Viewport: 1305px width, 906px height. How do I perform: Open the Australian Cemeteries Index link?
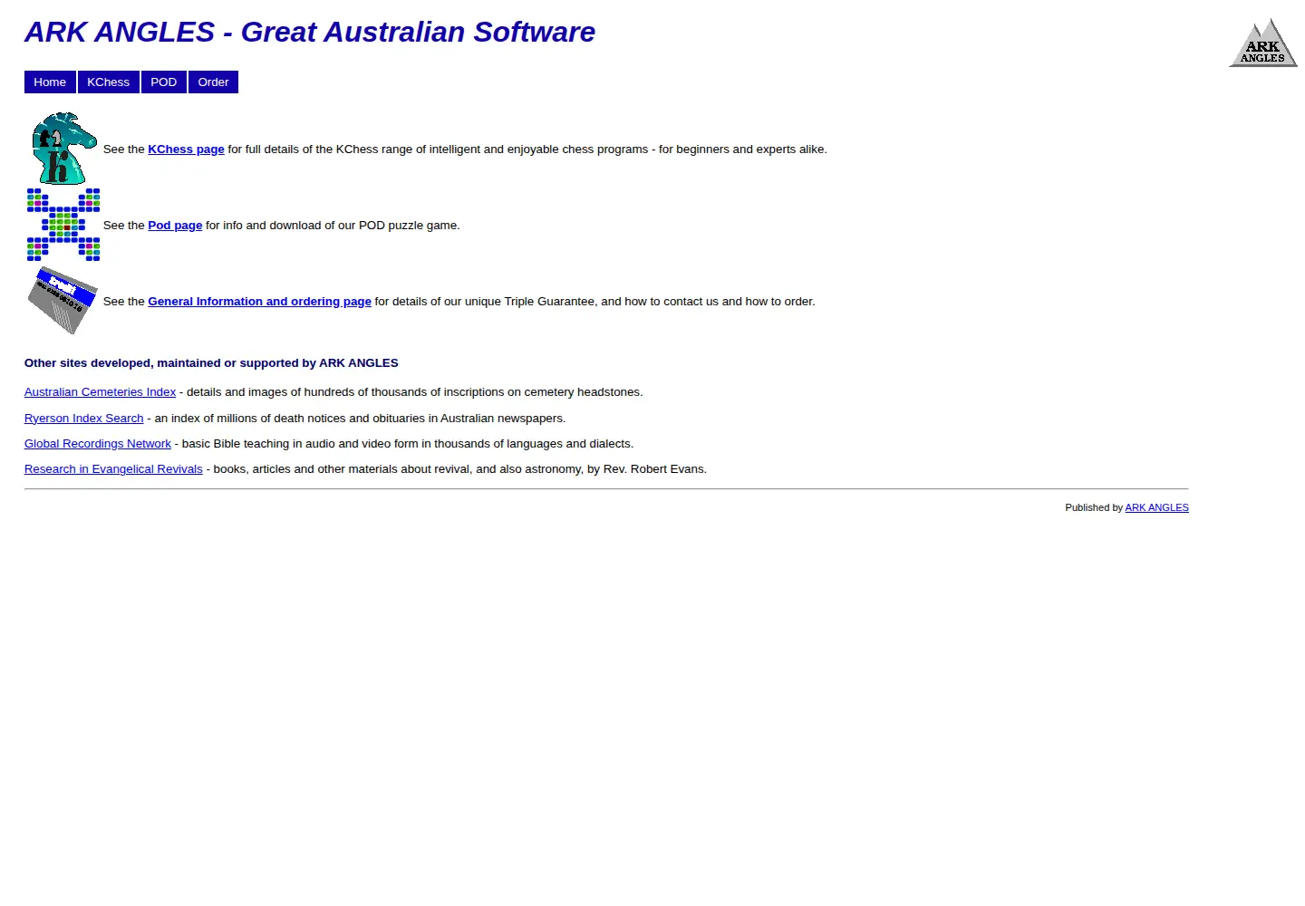pyautogui.click(x=100, y=392)
